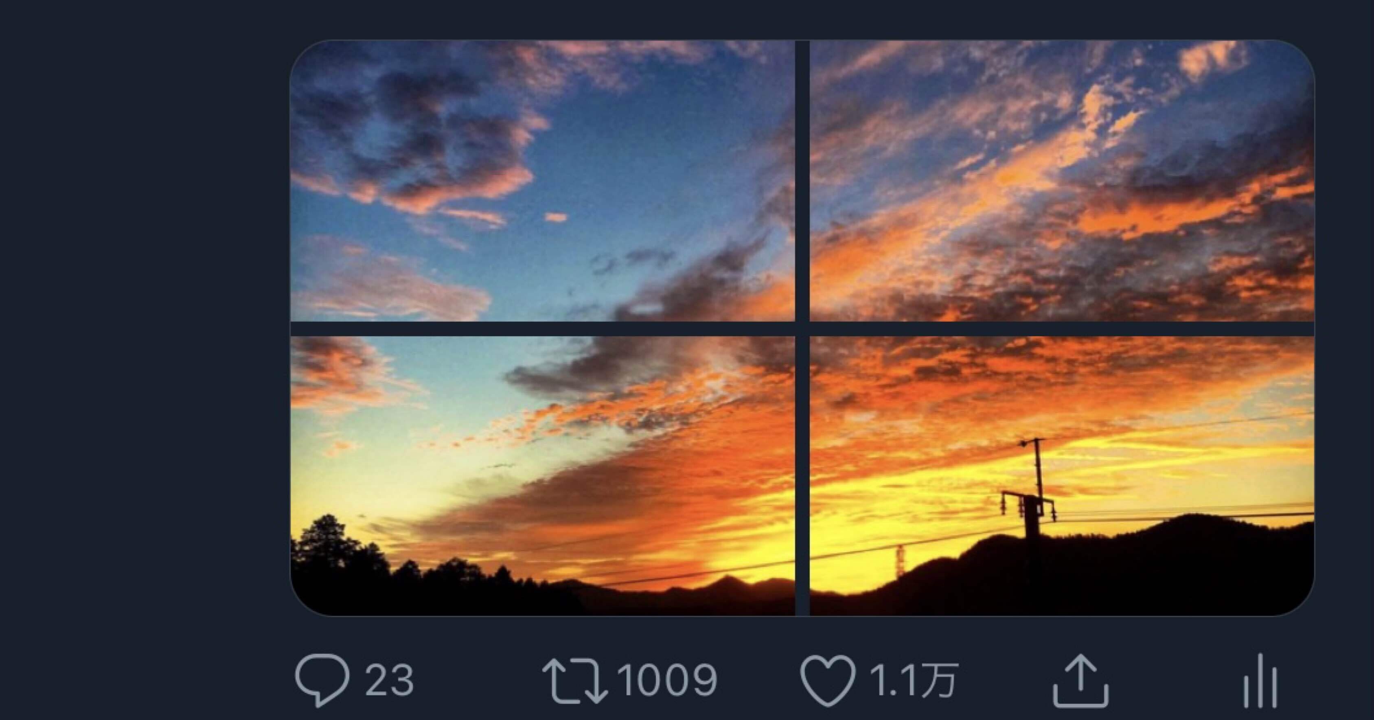Open the top-left blue sky photo
1374x720 pixels.
(x=542, y=181)
